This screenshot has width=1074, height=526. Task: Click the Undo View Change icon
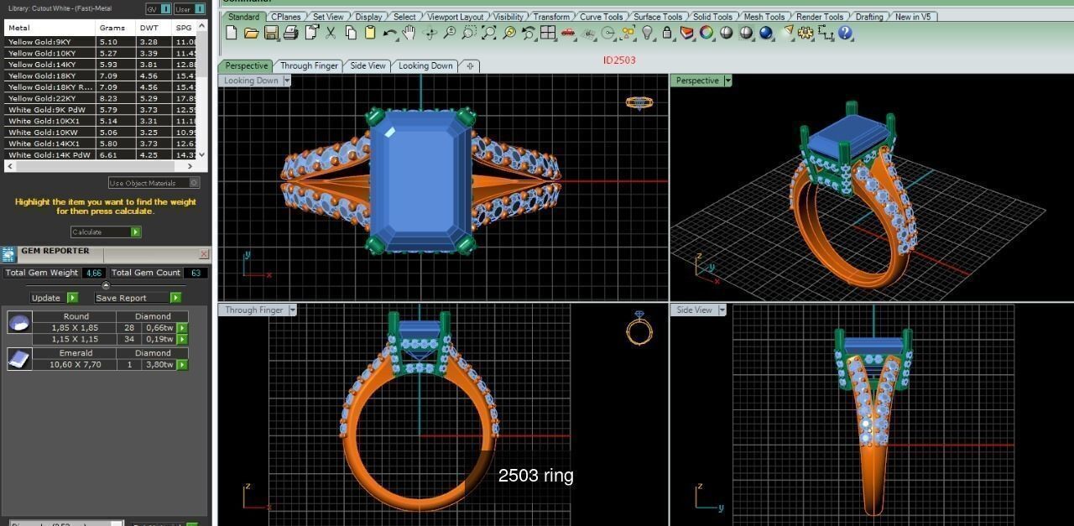pyautogui.click(x=528, y=33)
